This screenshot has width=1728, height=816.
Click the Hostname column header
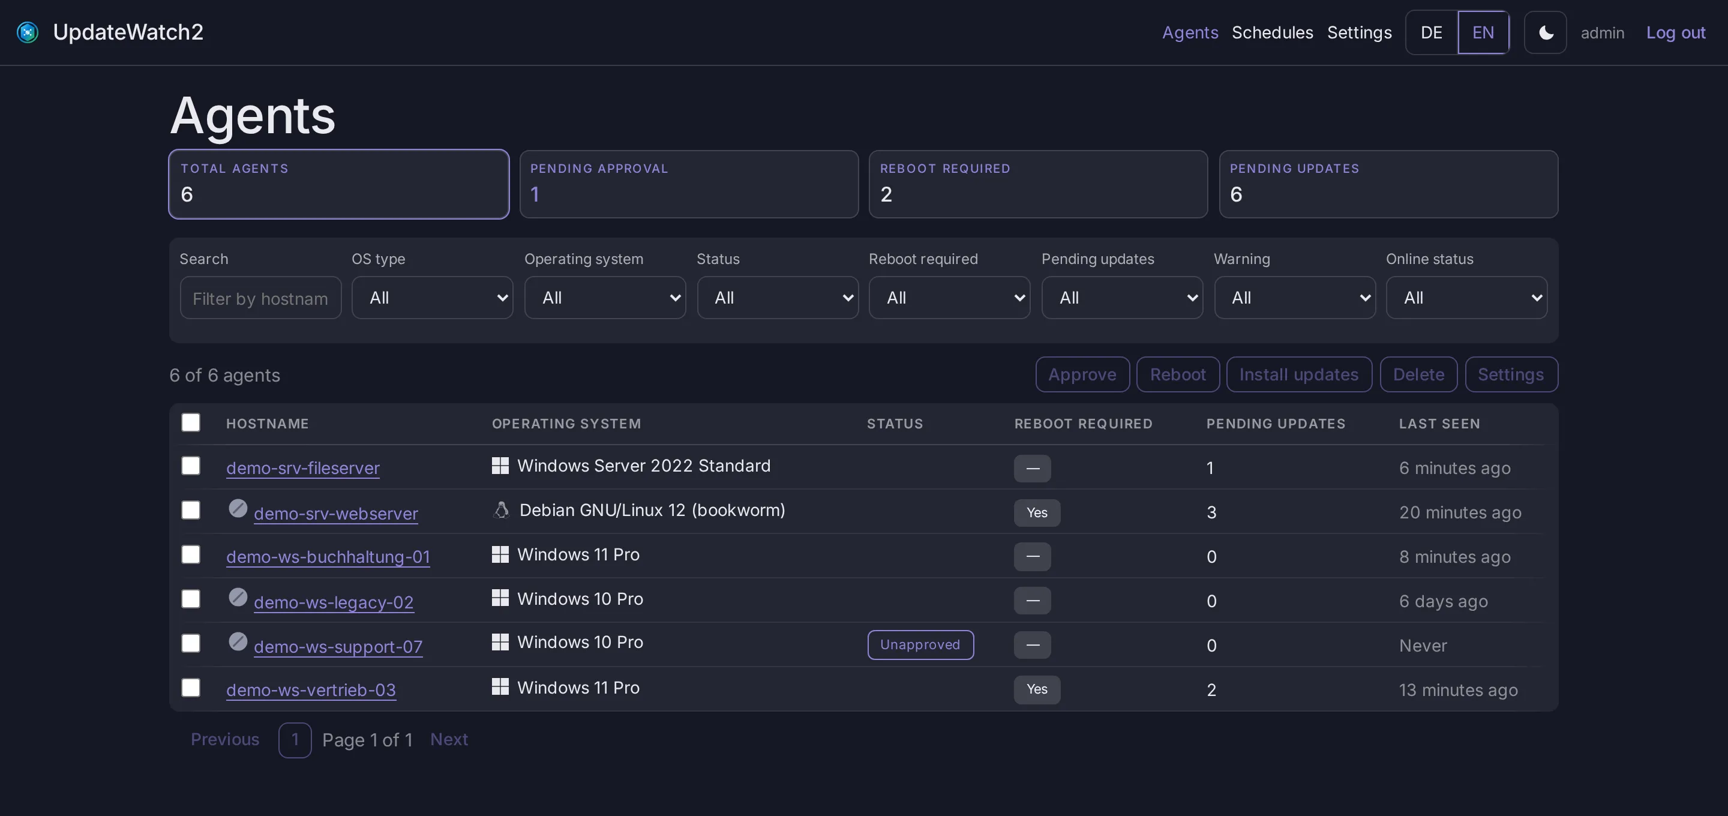coord(268,424)
